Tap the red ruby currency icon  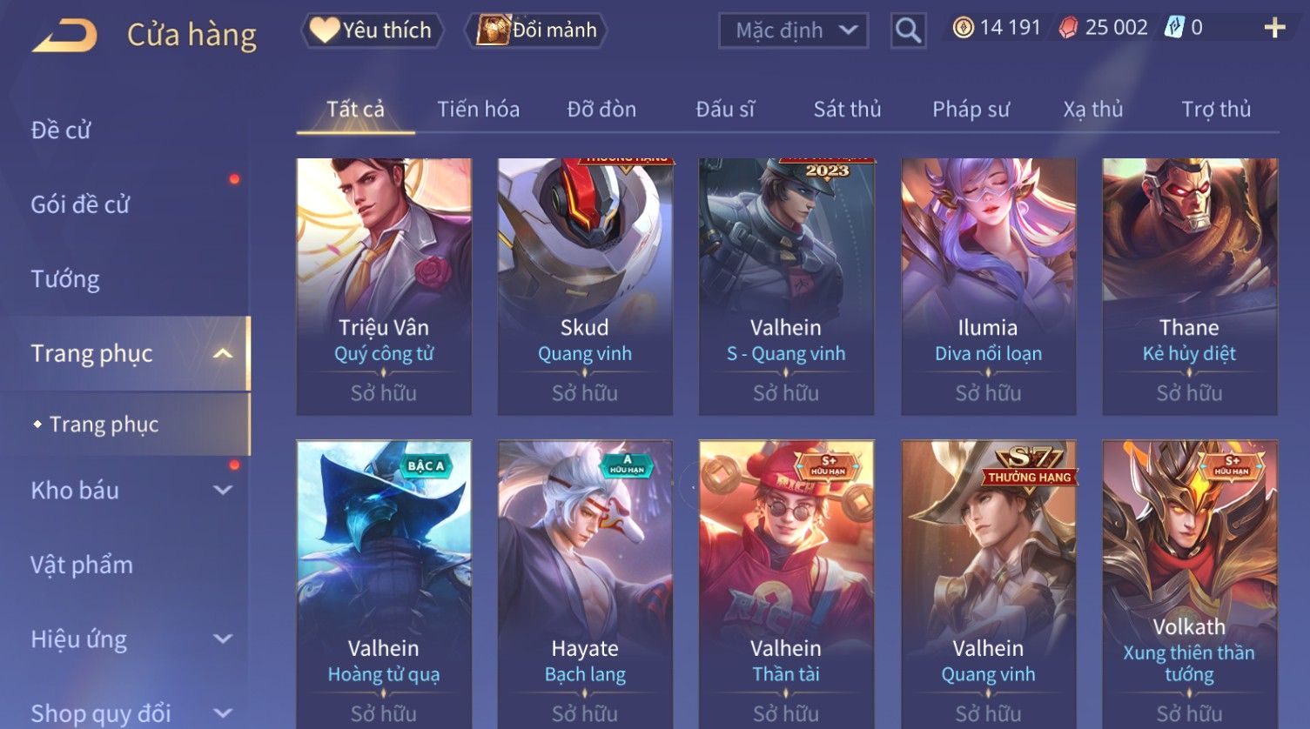pyautogui.click(x=1068, y=28)
